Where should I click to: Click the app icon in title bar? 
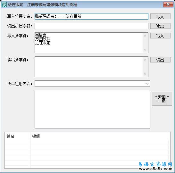(4, 4)
